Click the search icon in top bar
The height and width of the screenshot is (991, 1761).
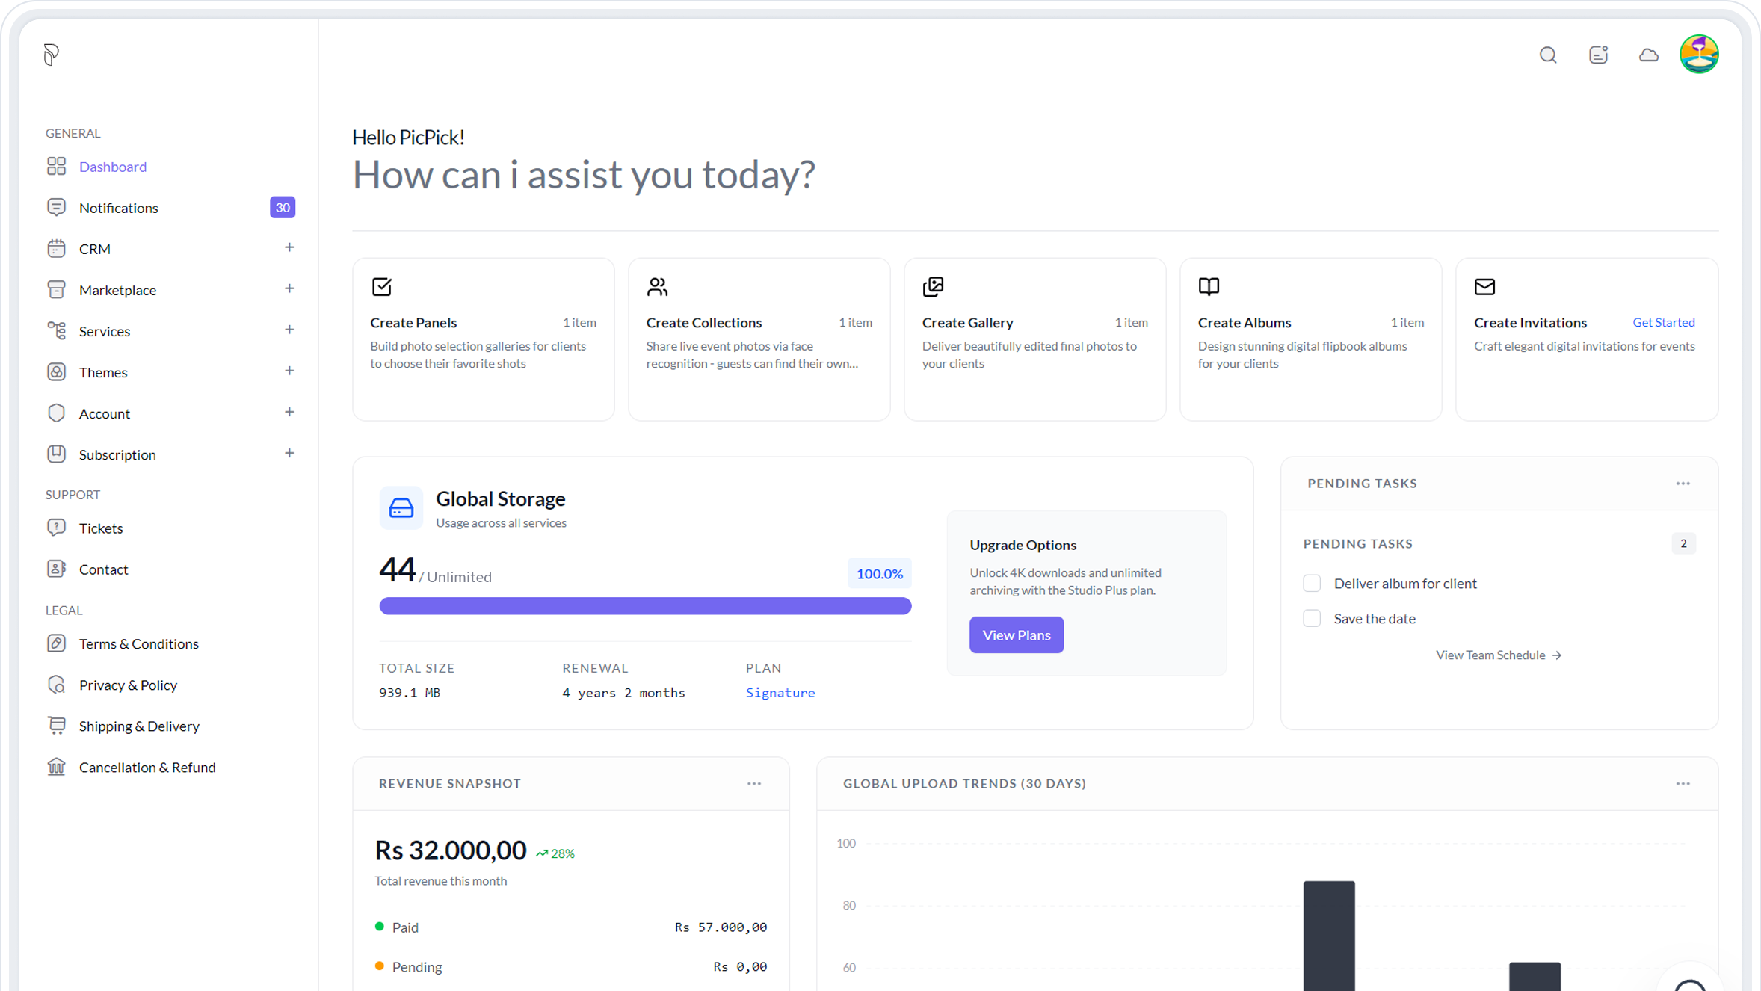1548,55
